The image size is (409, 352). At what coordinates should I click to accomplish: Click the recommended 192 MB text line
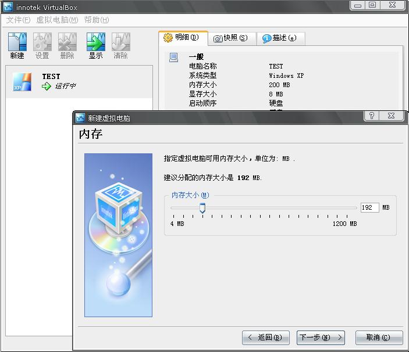[213, 178]
